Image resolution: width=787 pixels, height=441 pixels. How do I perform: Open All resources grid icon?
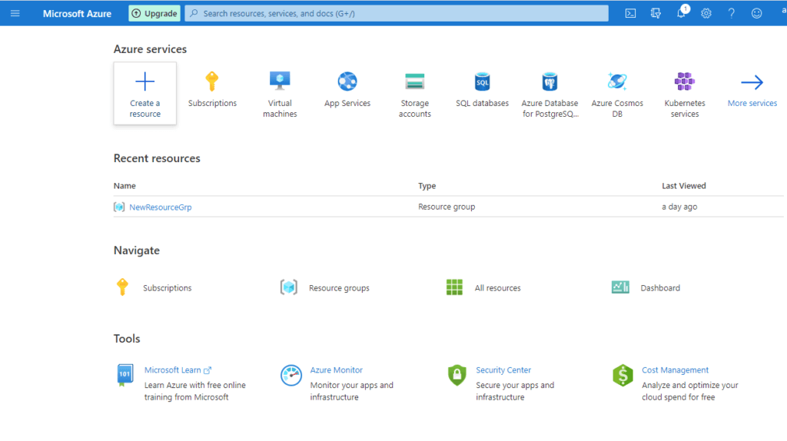[454, 287]
